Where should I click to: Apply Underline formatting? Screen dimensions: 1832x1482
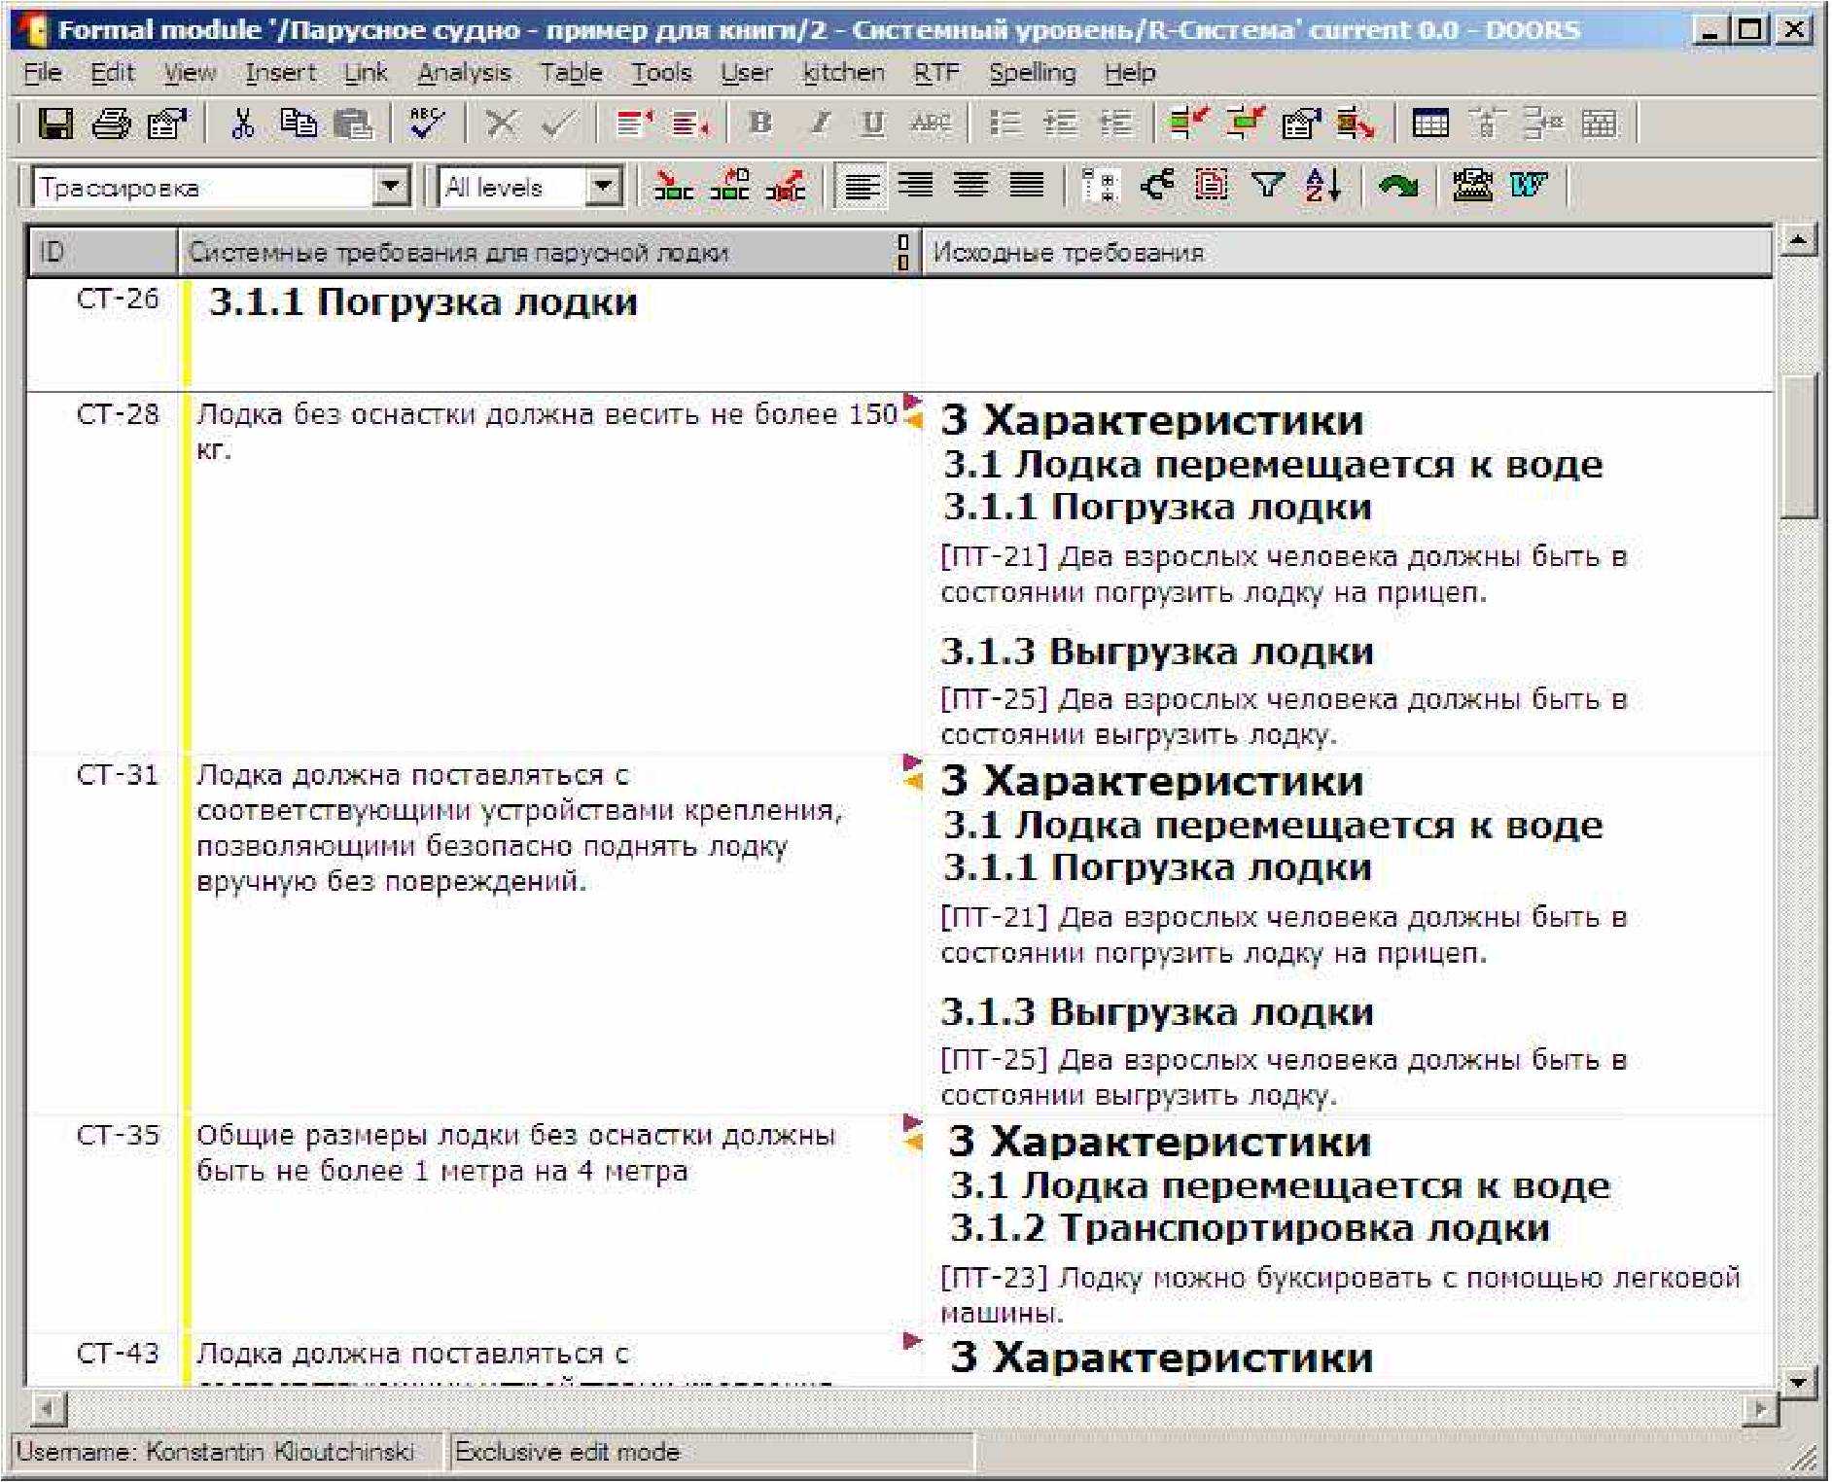873,123
